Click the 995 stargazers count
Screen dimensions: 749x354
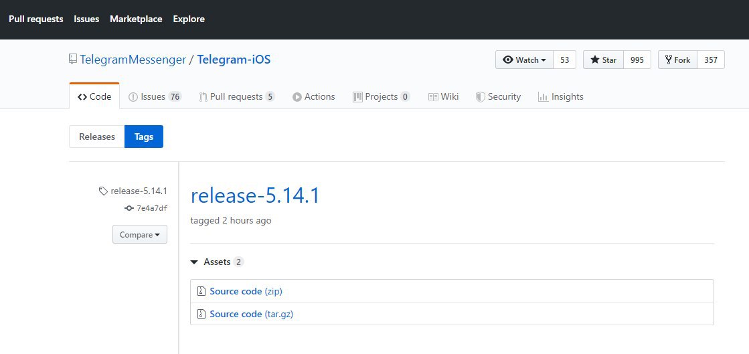pos(637,60)
